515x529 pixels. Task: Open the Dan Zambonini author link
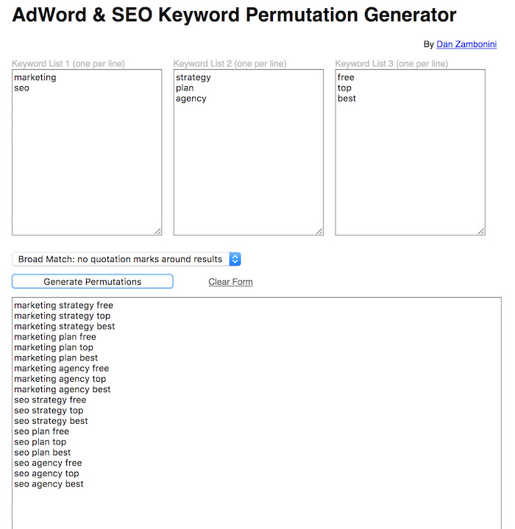tap(466, 44)
